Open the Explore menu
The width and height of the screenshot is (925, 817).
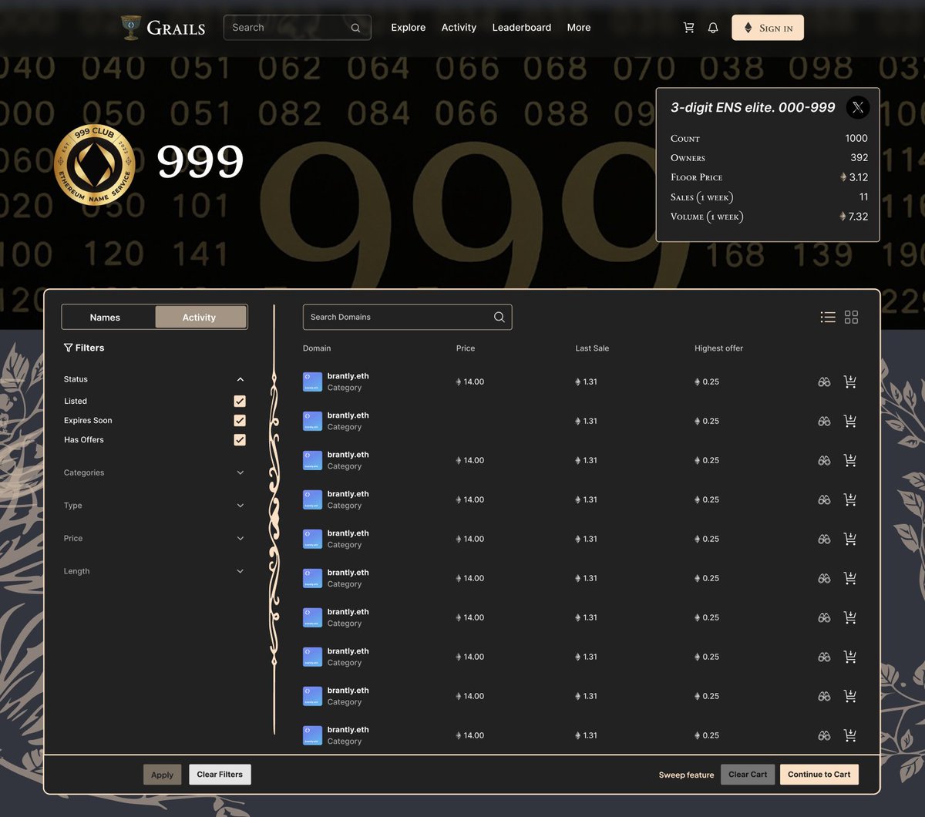[409, 28]
